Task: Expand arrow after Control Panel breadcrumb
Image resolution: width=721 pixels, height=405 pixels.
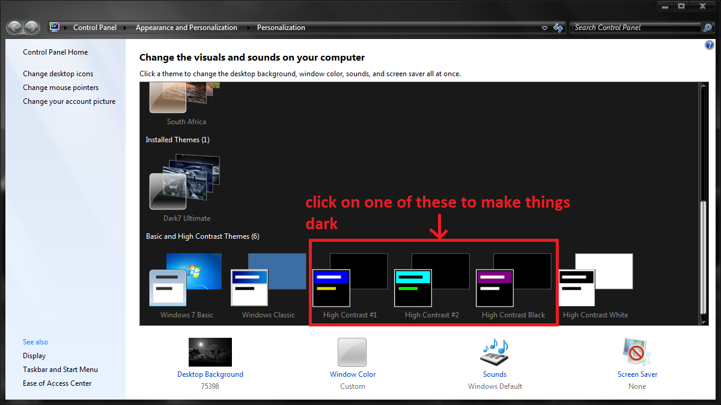Action: (x=124, y=28)
